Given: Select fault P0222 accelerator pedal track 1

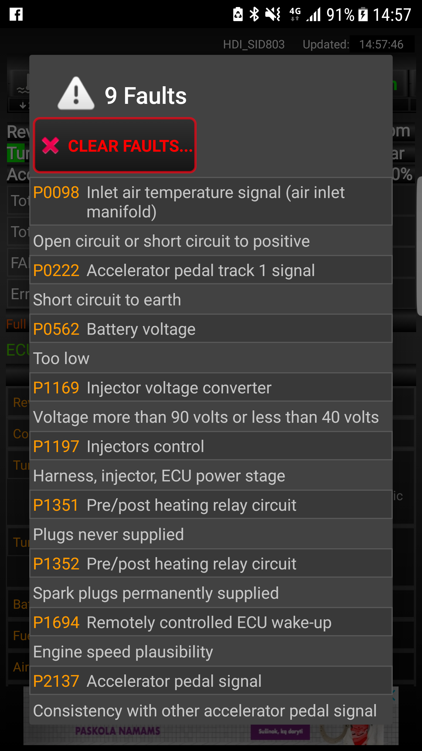Looking at the screenshot, I should coord(211,270).
